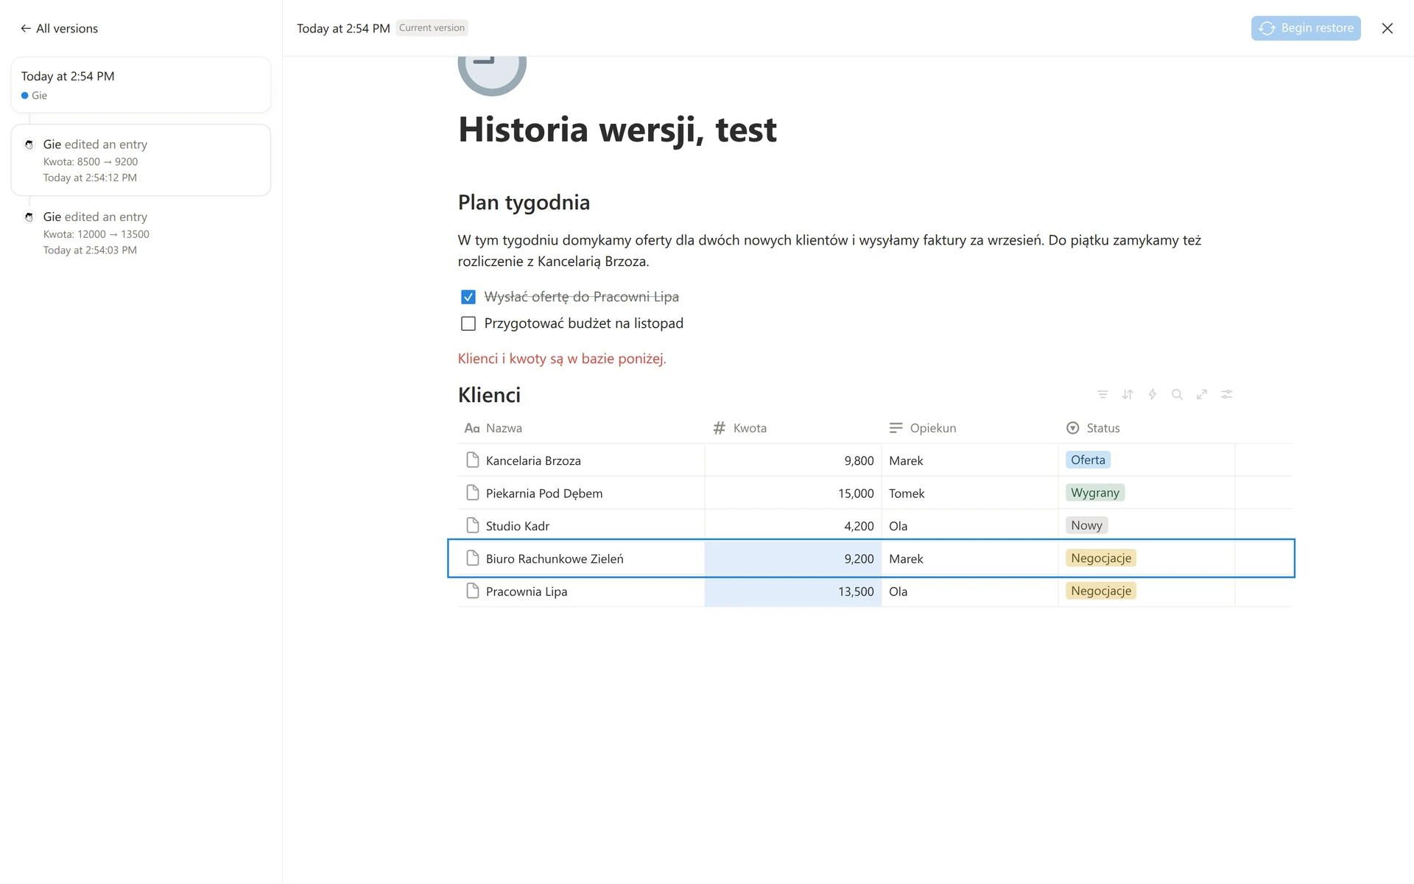Image resolution: width=1414 pixels, height=884 pixels.
Task: Open the filter icon in Klienci toolbar
Action: coord(1102,395)
